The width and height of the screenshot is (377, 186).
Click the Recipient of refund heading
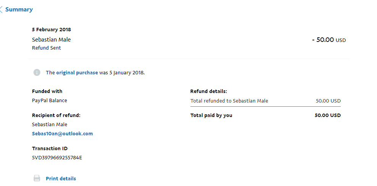click(56, 115)
